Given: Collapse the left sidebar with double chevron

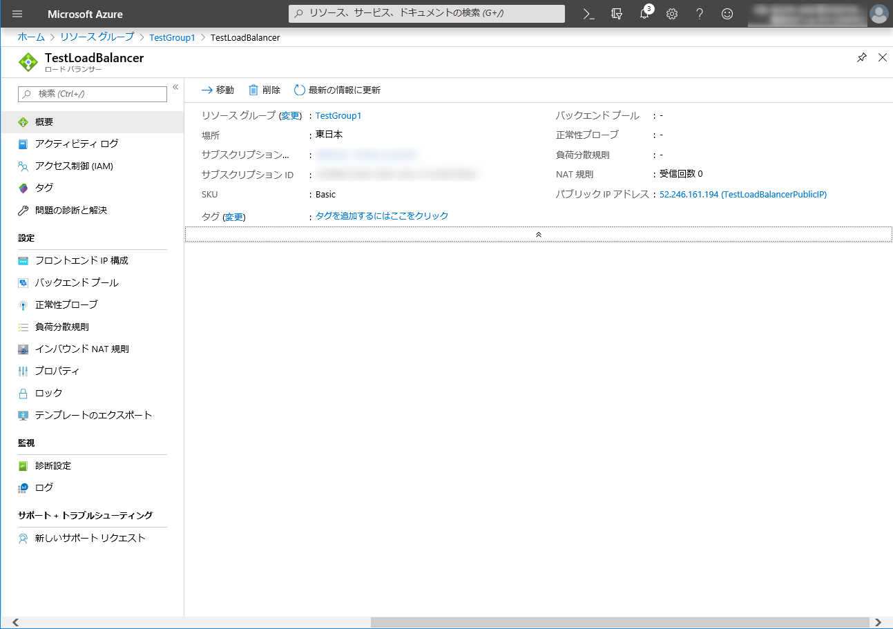Looking at the screenshot, I should click(175, 87).
